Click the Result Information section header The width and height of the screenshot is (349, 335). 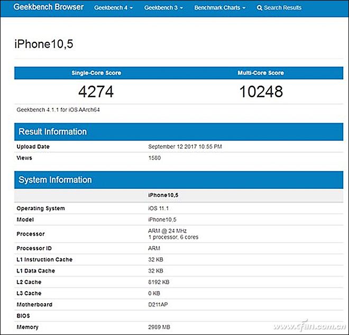pyautogui.click(x=179, y=132)
